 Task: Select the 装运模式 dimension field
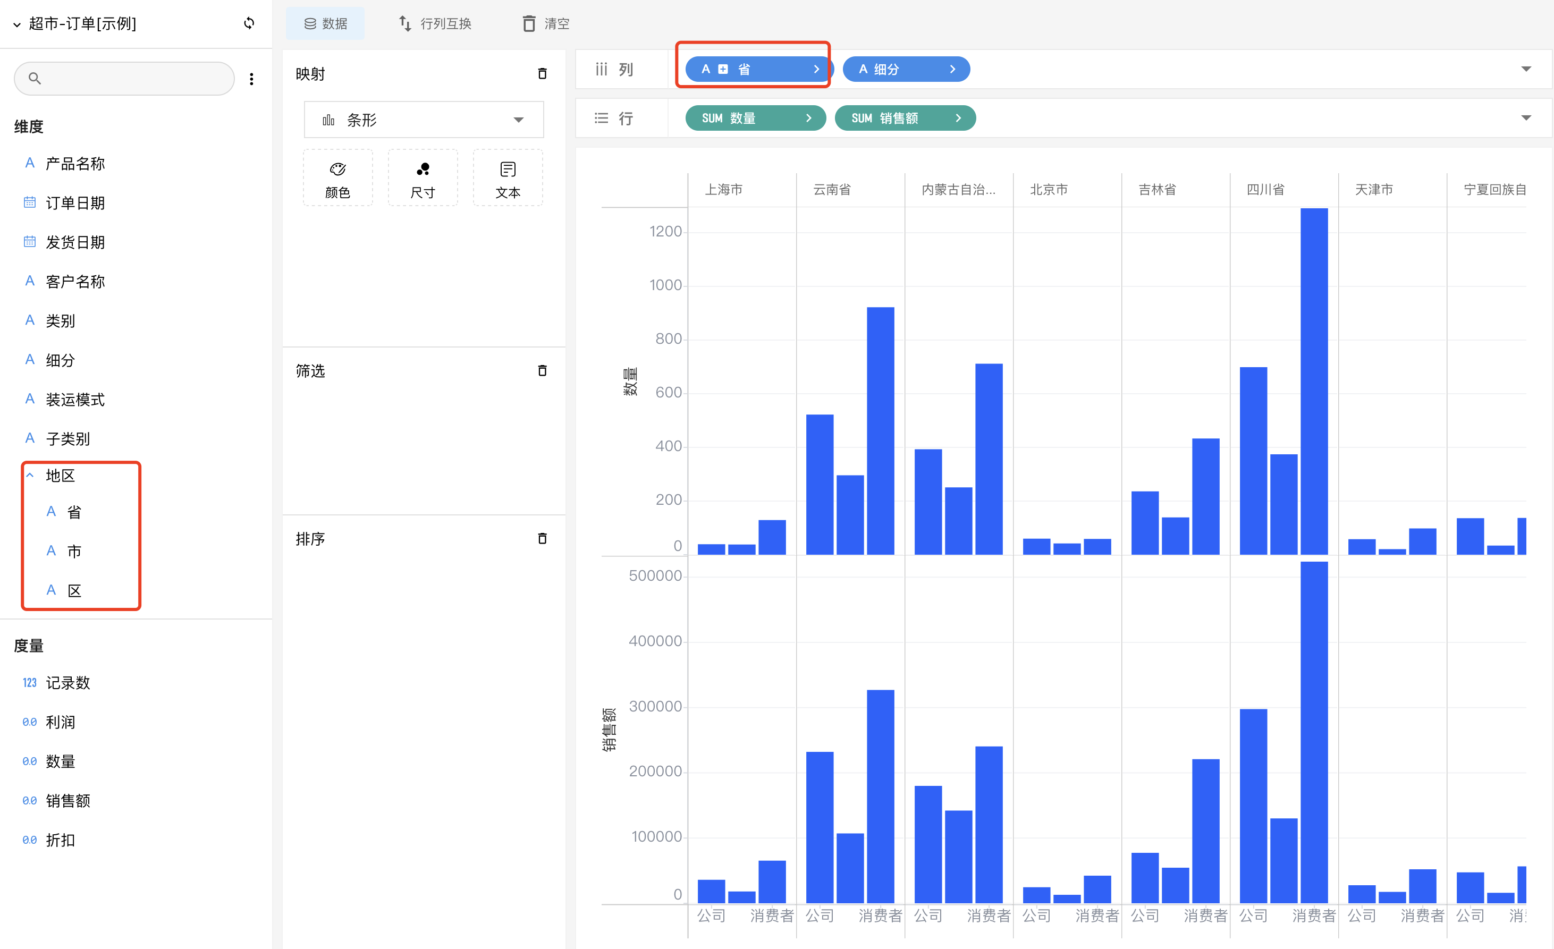(x=75, y=400)
